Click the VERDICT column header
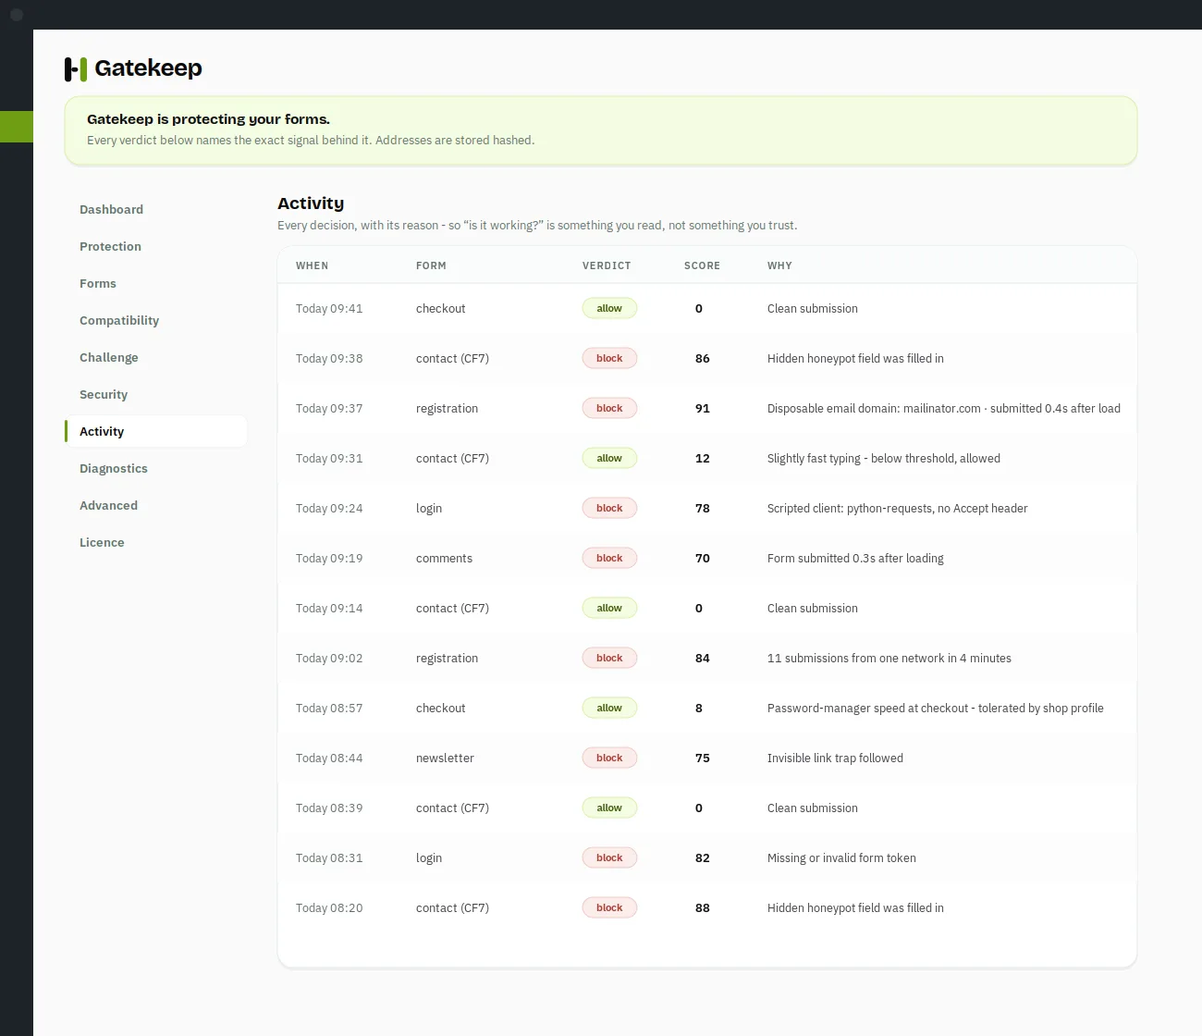1202x1036 pixels. click(607, 265)
